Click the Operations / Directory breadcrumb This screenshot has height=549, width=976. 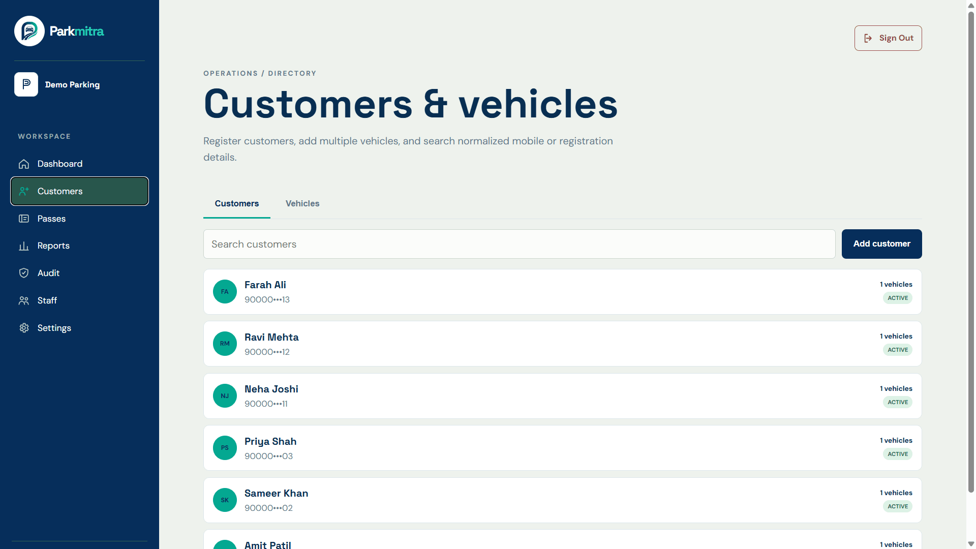(260, 73)
